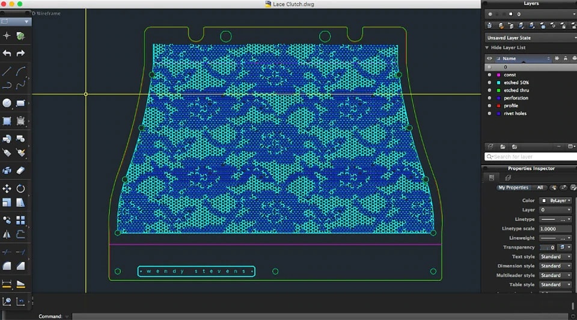Open the Lineweight dropdown

(x=555, y=238)
